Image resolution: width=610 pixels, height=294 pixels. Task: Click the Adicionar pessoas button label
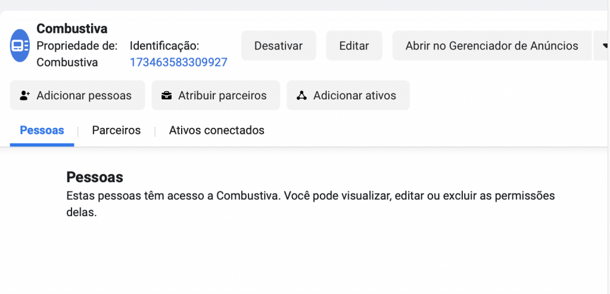pos(84,95)
